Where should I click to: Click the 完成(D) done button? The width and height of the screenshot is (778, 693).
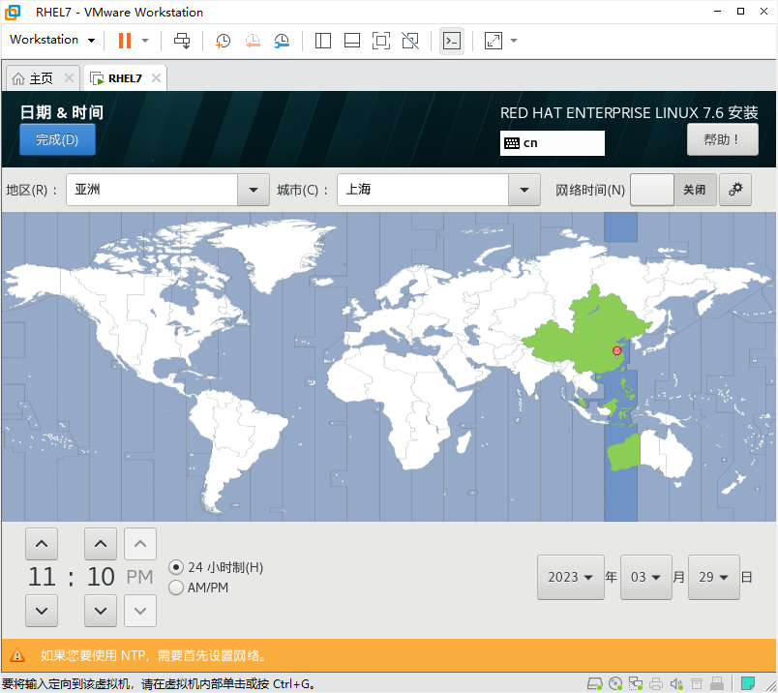[x=57, y=139]
